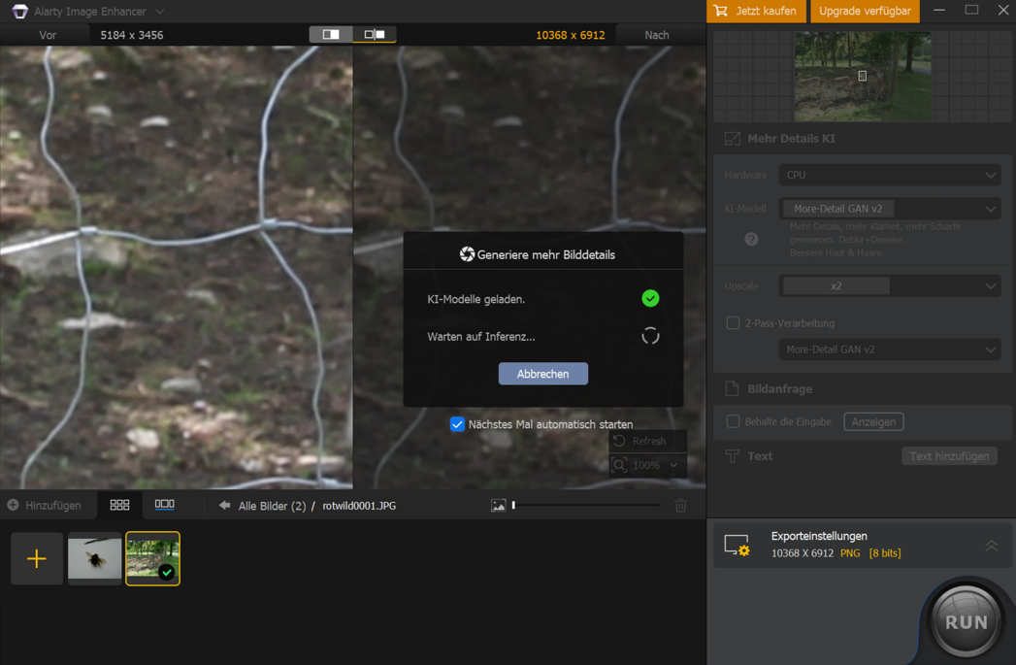Viewport: 1016px width, 665px height.
Task: Check Behalte die Eingabe
Action: click(731, 421)
